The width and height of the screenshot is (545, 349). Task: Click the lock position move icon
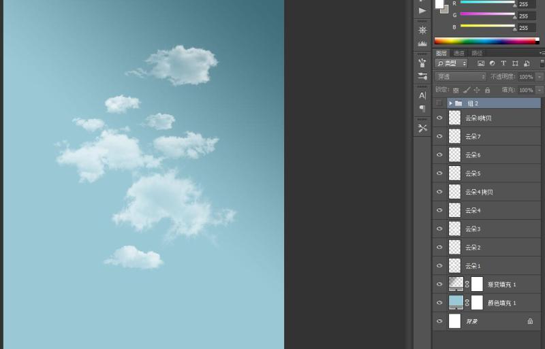click(477, 90)
